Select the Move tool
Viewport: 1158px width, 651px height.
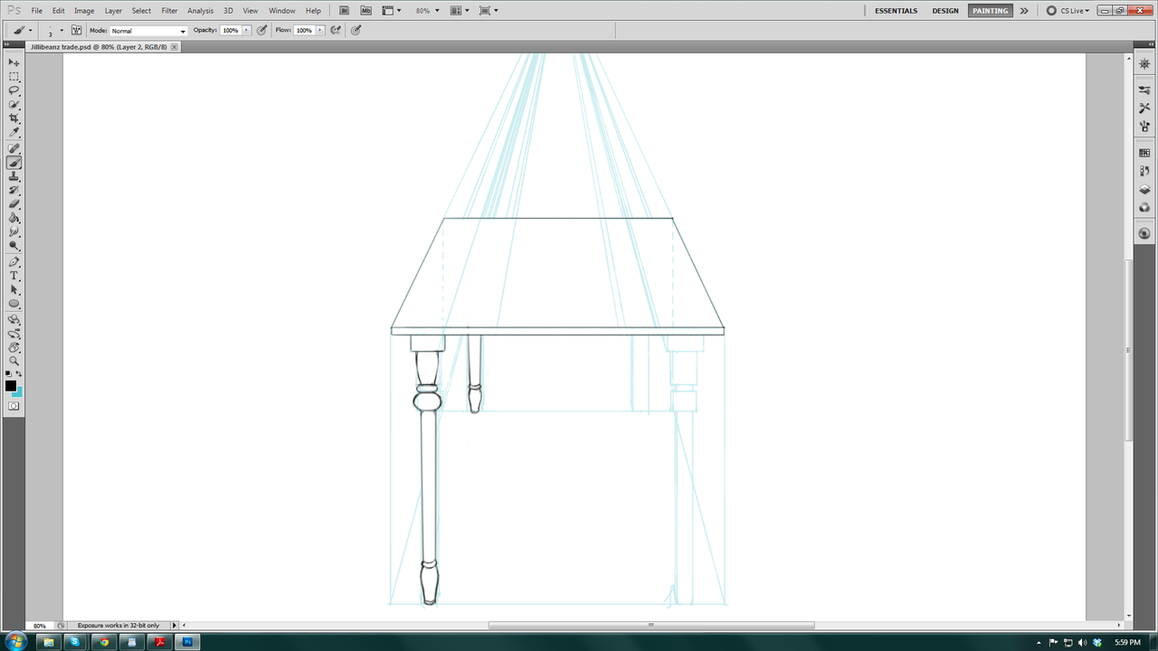pyautogui.click(x=14, y=62)
